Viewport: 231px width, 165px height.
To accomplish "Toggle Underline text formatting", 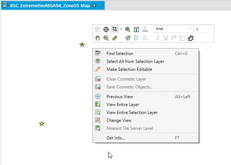I will (x=166, y=38).
